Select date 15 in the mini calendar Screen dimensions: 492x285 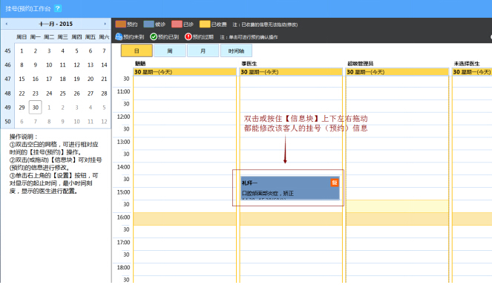(22, 79)
